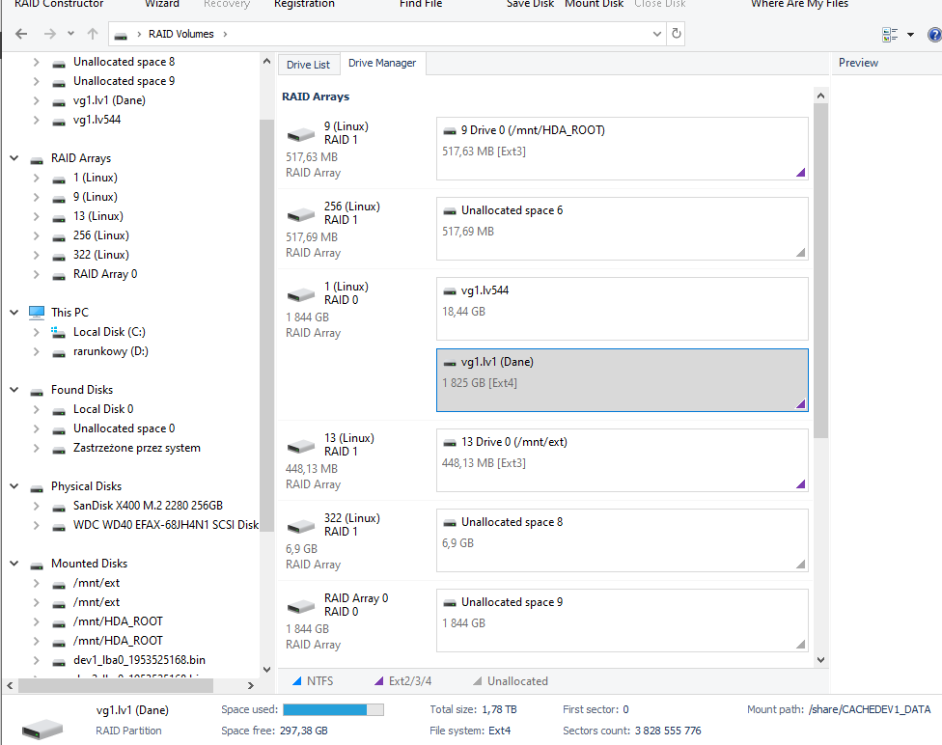Click the Back navigation arrow

[21, 34]
